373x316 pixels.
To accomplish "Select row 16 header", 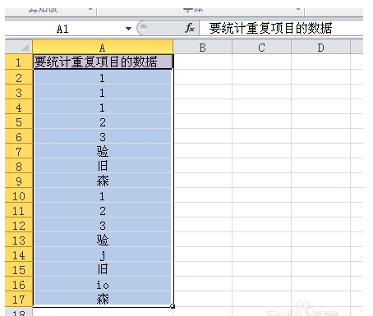I will [x=19, y=284].
